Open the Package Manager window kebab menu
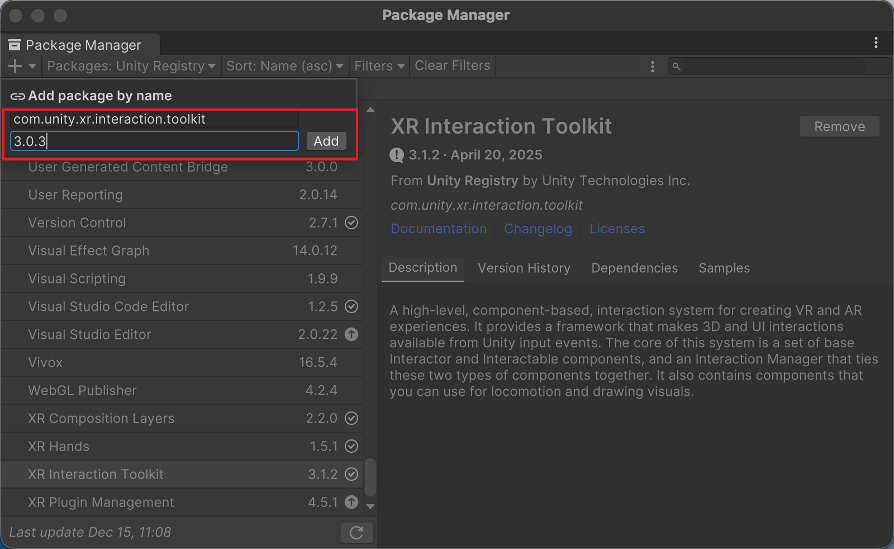 pyautogui.click(x=876, y=43)
